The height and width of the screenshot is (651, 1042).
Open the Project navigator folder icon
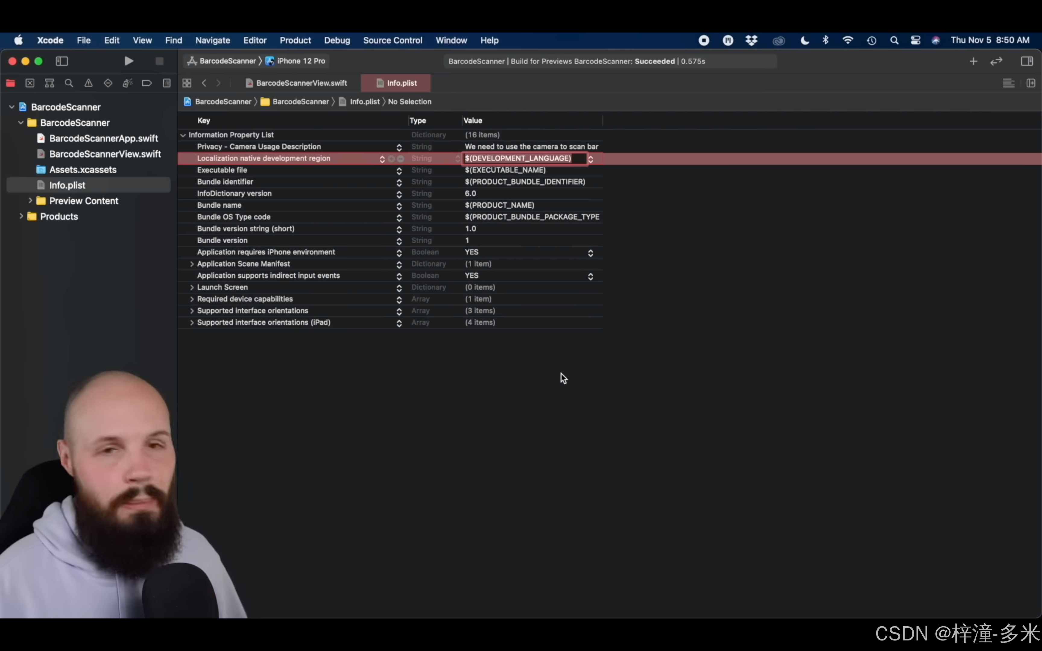[x=10, y=83]
